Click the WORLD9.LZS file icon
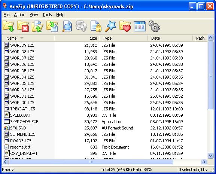The height and width of the screenshot is (174, 216). tap(7, 45)
